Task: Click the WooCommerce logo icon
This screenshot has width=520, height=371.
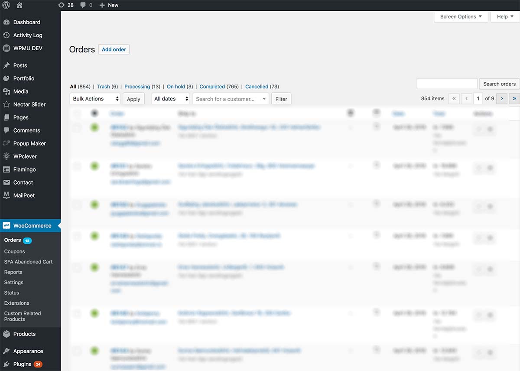Action: [6, 226]
